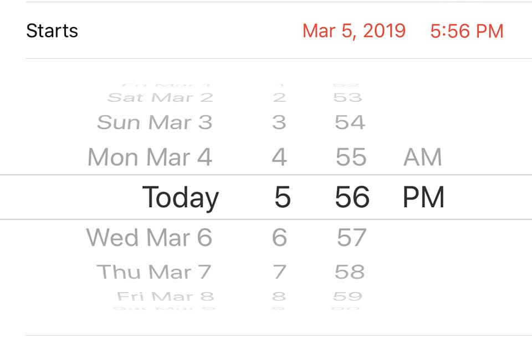
Task: Pick Fri Mar 8 in date wheel
Action: [165, 296]
